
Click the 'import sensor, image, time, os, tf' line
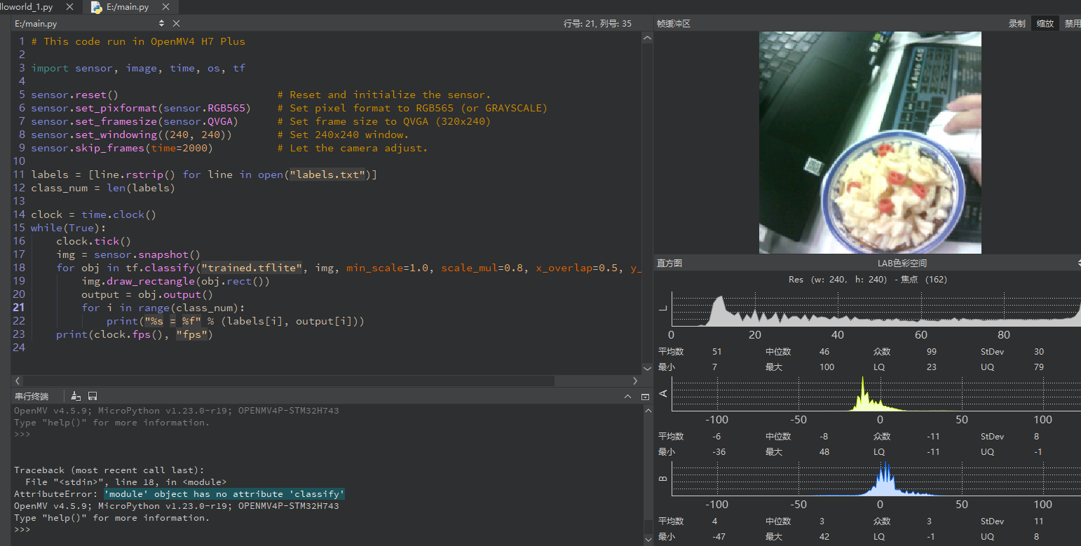coord(138,68)
